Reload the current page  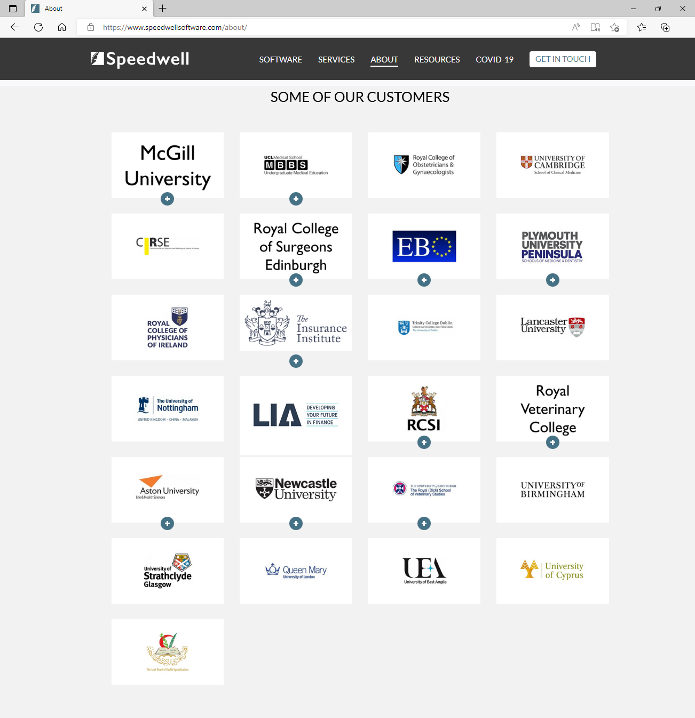coord(38,27)
